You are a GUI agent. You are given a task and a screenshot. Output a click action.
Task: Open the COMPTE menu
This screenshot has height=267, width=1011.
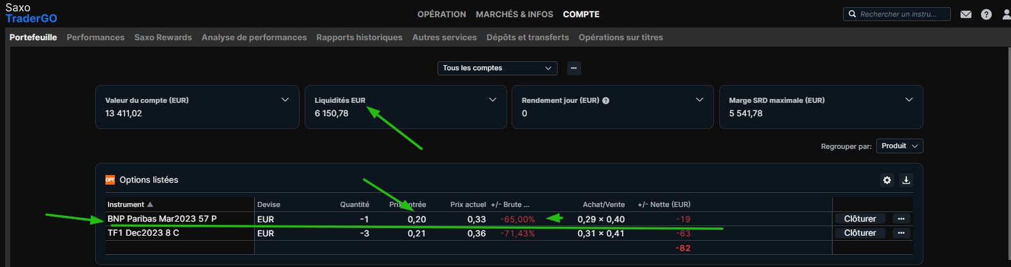pos(581,14)
